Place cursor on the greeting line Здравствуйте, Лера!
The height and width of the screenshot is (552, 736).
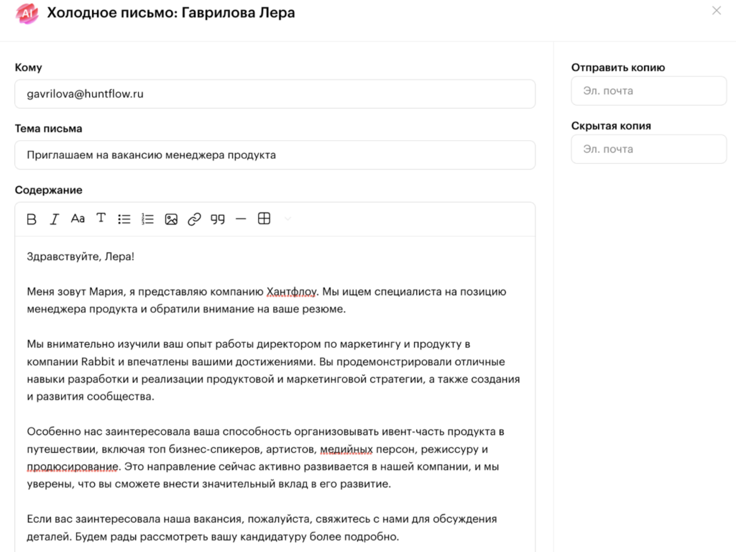80,257
